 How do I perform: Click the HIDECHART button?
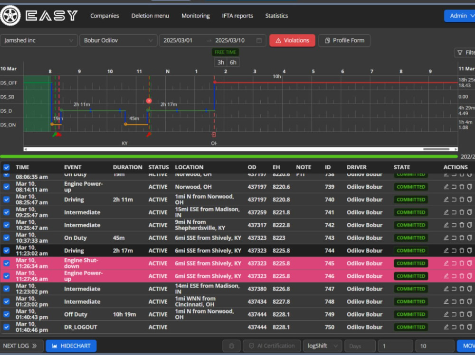point(71,346)
